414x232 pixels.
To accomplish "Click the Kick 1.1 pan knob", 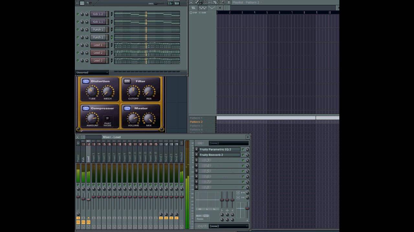I will pyautogui.click(x=82, y=22).
